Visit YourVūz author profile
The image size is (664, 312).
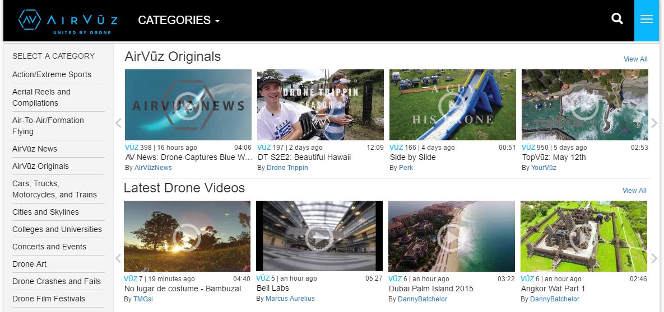coord(544,167)
